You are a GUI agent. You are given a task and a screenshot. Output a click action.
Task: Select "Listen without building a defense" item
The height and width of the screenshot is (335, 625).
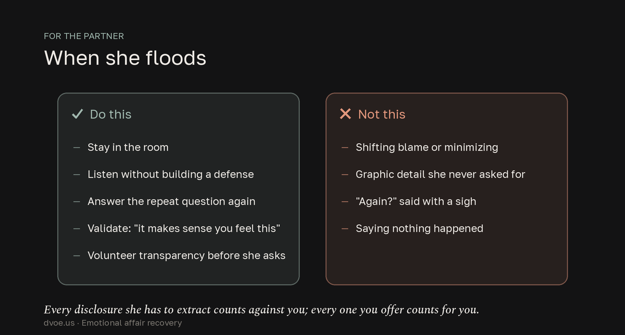171,174
